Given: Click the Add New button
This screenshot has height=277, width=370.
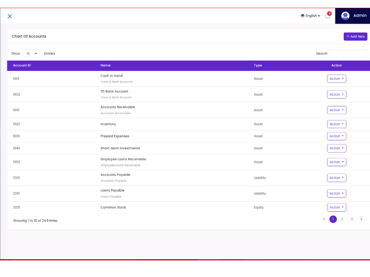Looking at the screenshot, I should 355,37.
